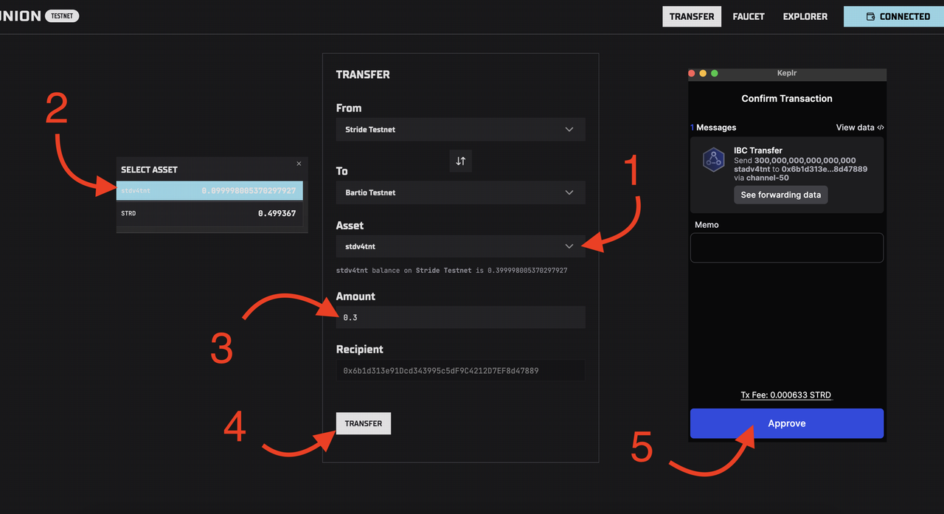The width and height of the screenshot is (944, 514).
Task: Open the FAUCET tab
Action: [749, 16]
